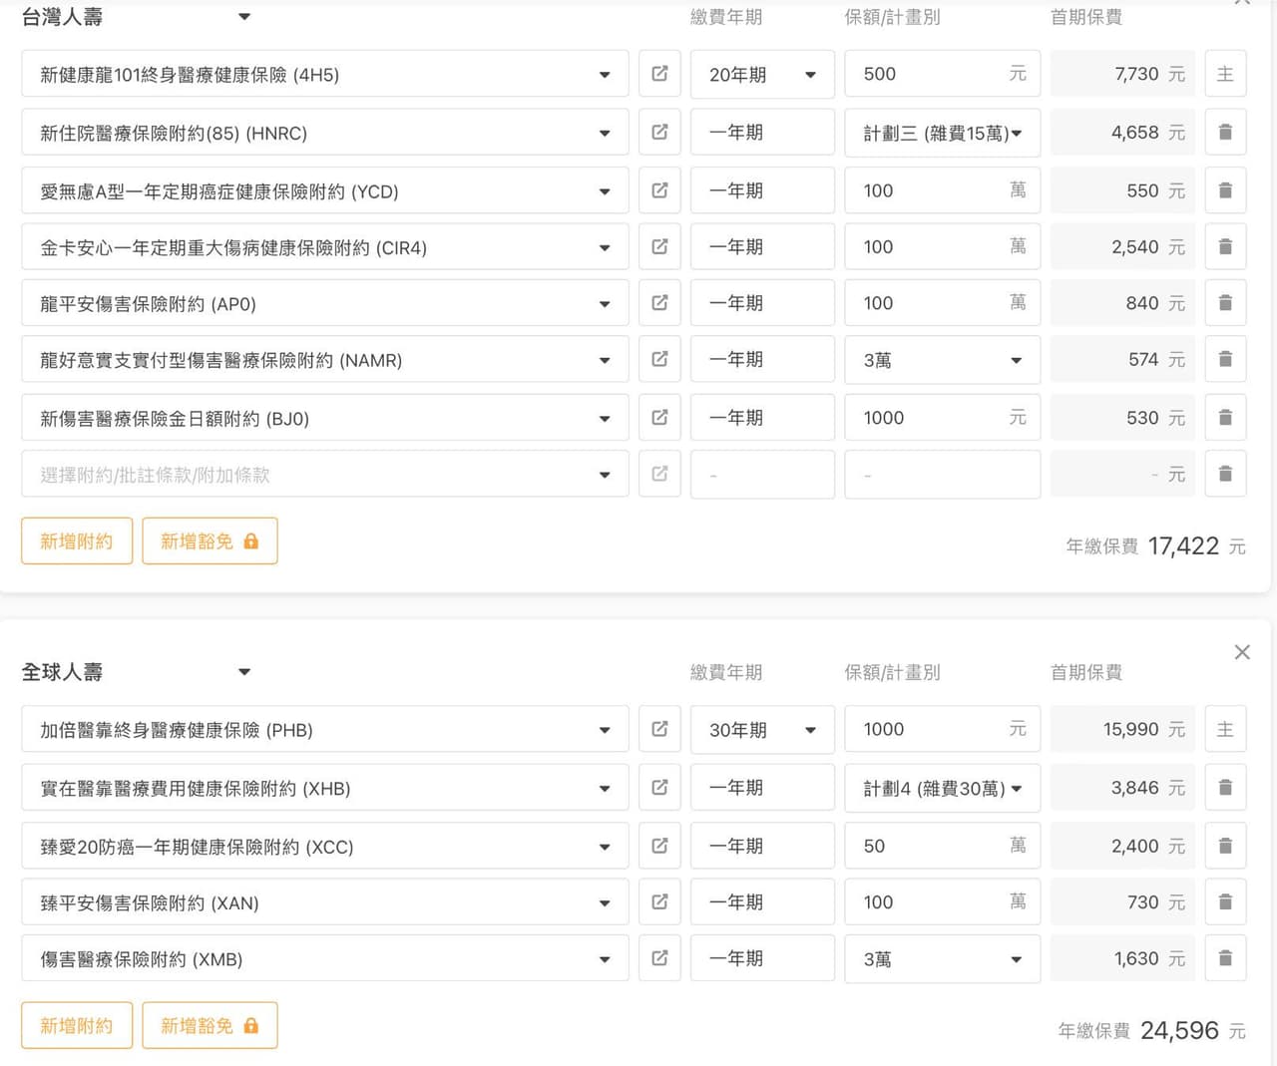Open details link for PHB policy
The width and height of the screenshot is (1277, 1066).
point(659,729)
